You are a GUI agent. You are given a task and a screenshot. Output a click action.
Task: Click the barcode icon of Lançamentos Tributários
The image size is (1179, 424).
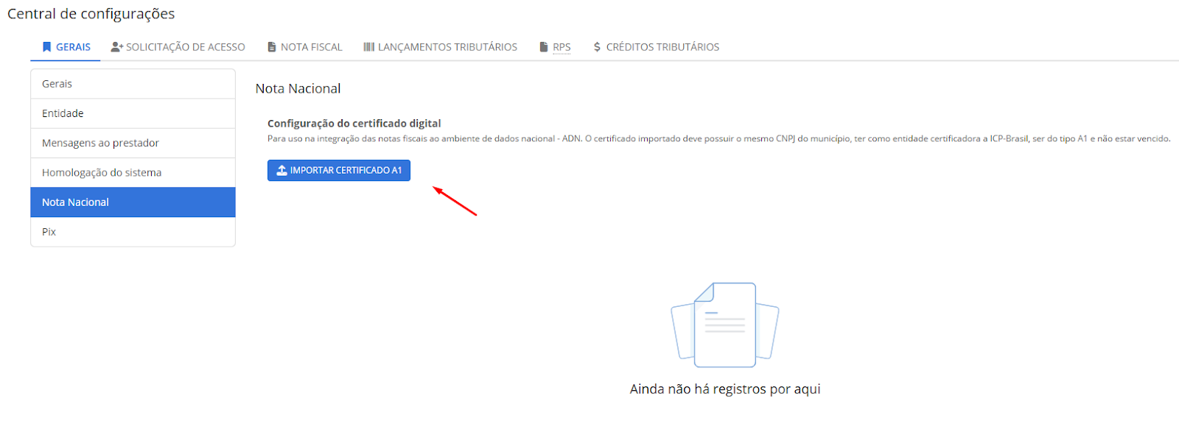pos(369,47)
